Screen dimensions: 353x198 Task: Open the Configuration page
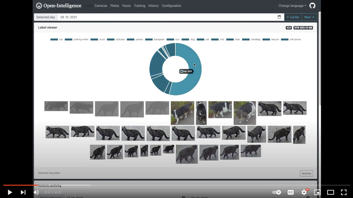(171, 6)
